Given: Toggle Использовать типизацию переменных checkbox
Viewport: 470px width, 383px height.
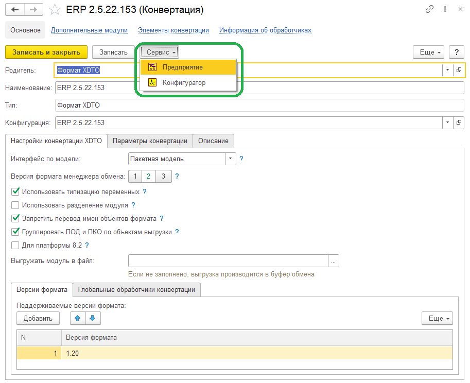Looking at the screenshot, I should (15, 191).
